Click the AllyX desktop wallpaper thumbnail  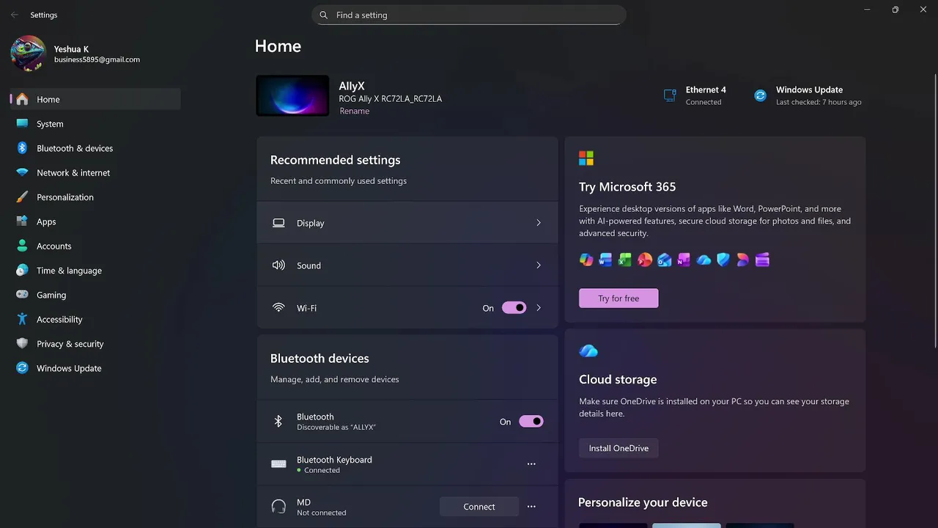(292, 95)
